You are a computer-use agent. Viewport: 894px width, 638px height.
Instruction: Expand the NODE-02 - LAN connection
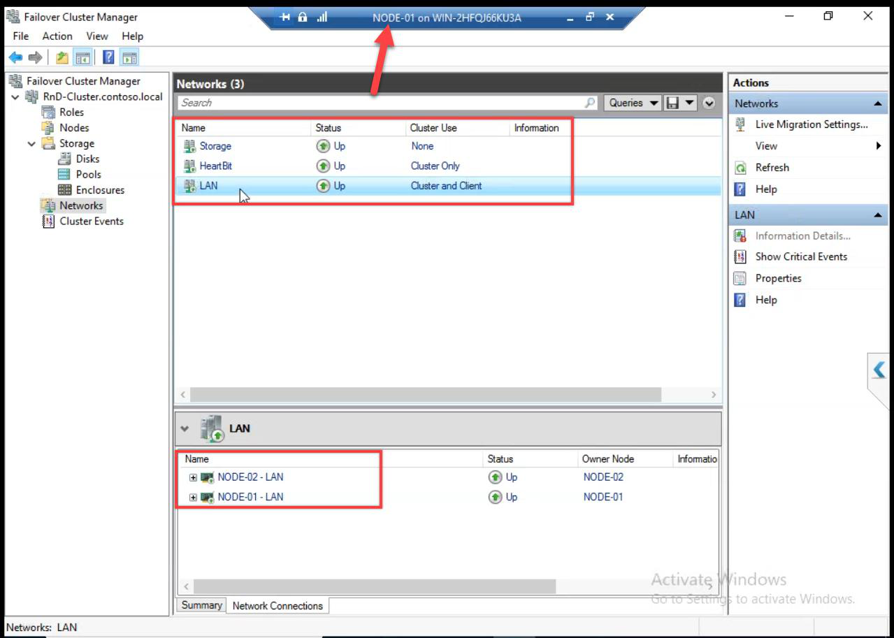tap(193, 477)
